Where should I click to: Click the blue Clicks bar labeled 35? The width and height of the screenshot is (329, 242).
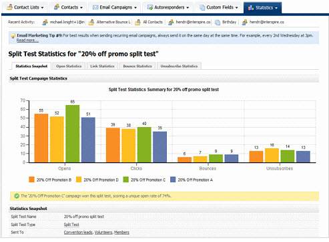click(159, 147)
